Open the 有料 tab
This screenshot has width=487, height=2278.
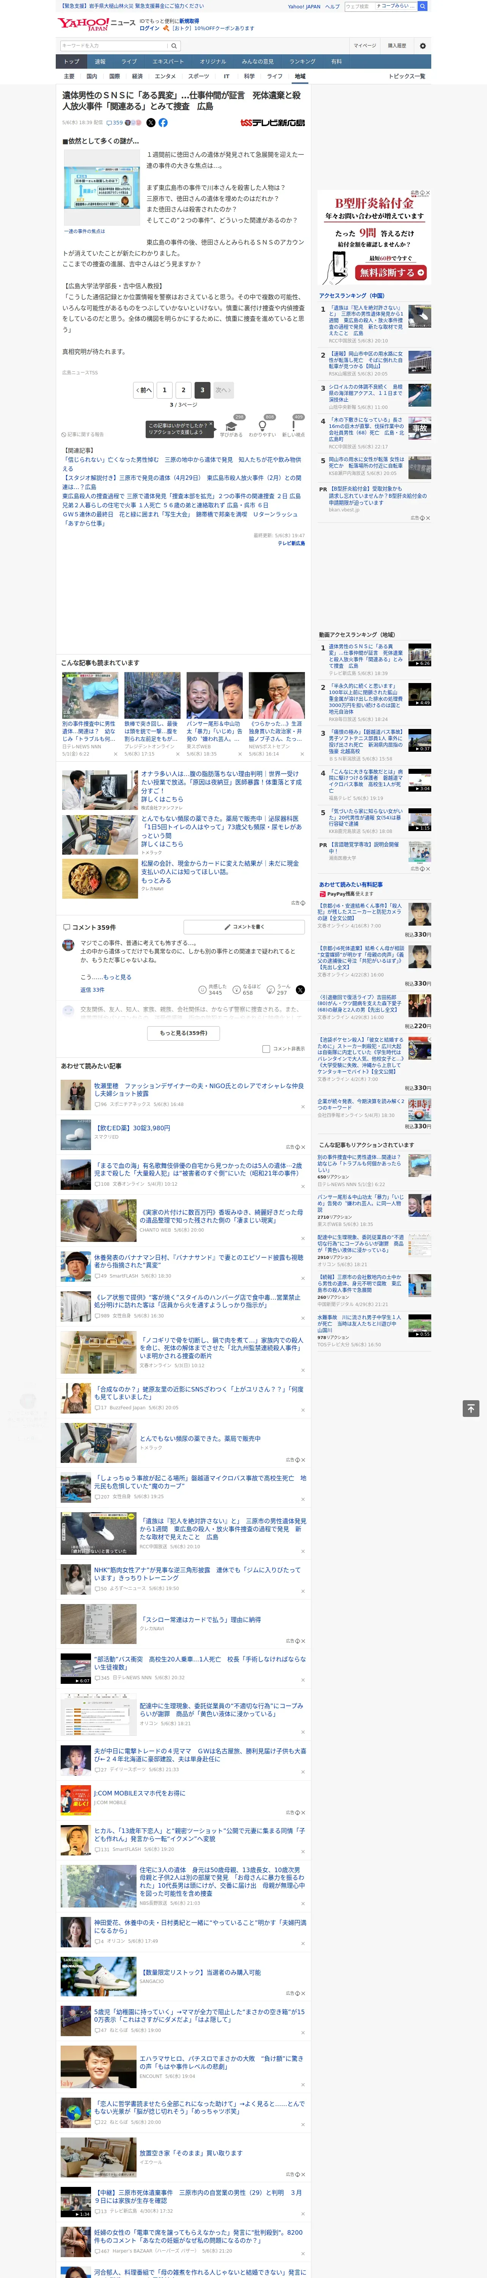(336, 62)
